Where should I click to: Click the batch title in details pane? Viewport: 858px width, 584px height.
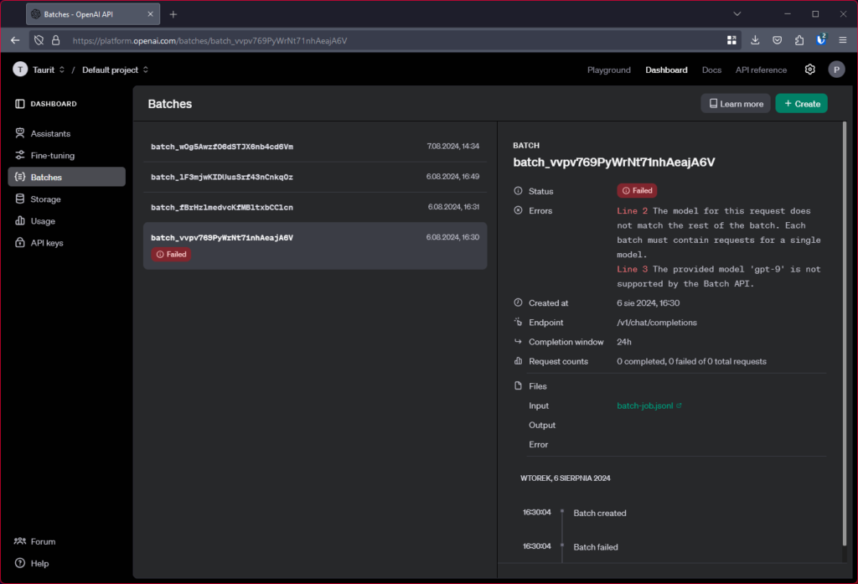(x=613, y=162)
